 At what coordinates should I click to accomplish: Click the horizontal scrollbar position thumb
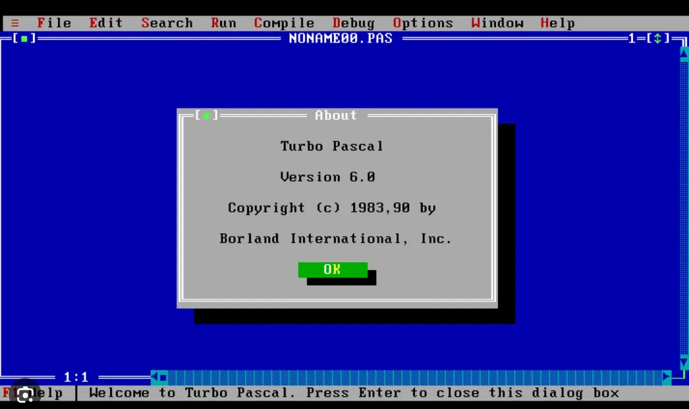163,377
